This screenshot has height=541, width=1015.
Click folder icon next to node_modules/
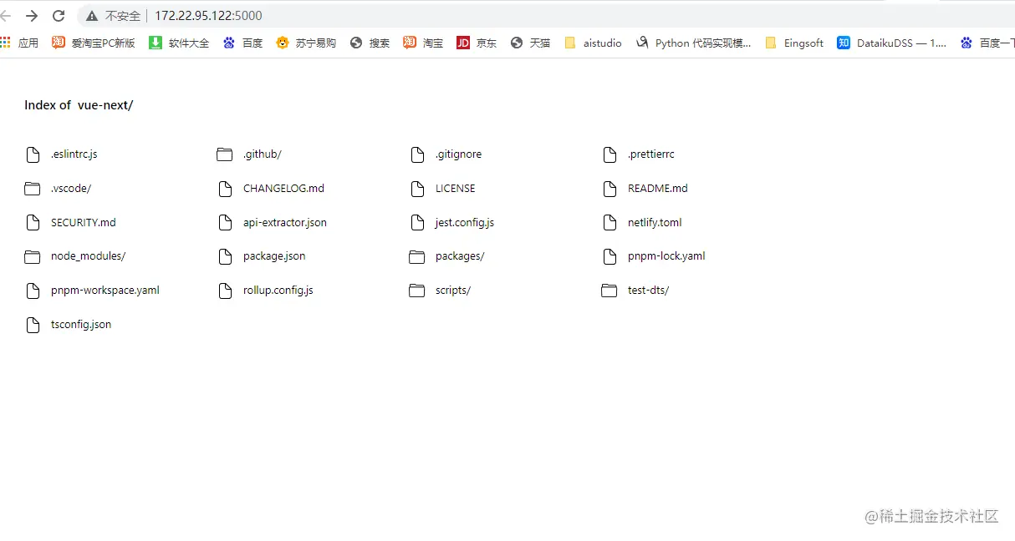coord(33,256)
